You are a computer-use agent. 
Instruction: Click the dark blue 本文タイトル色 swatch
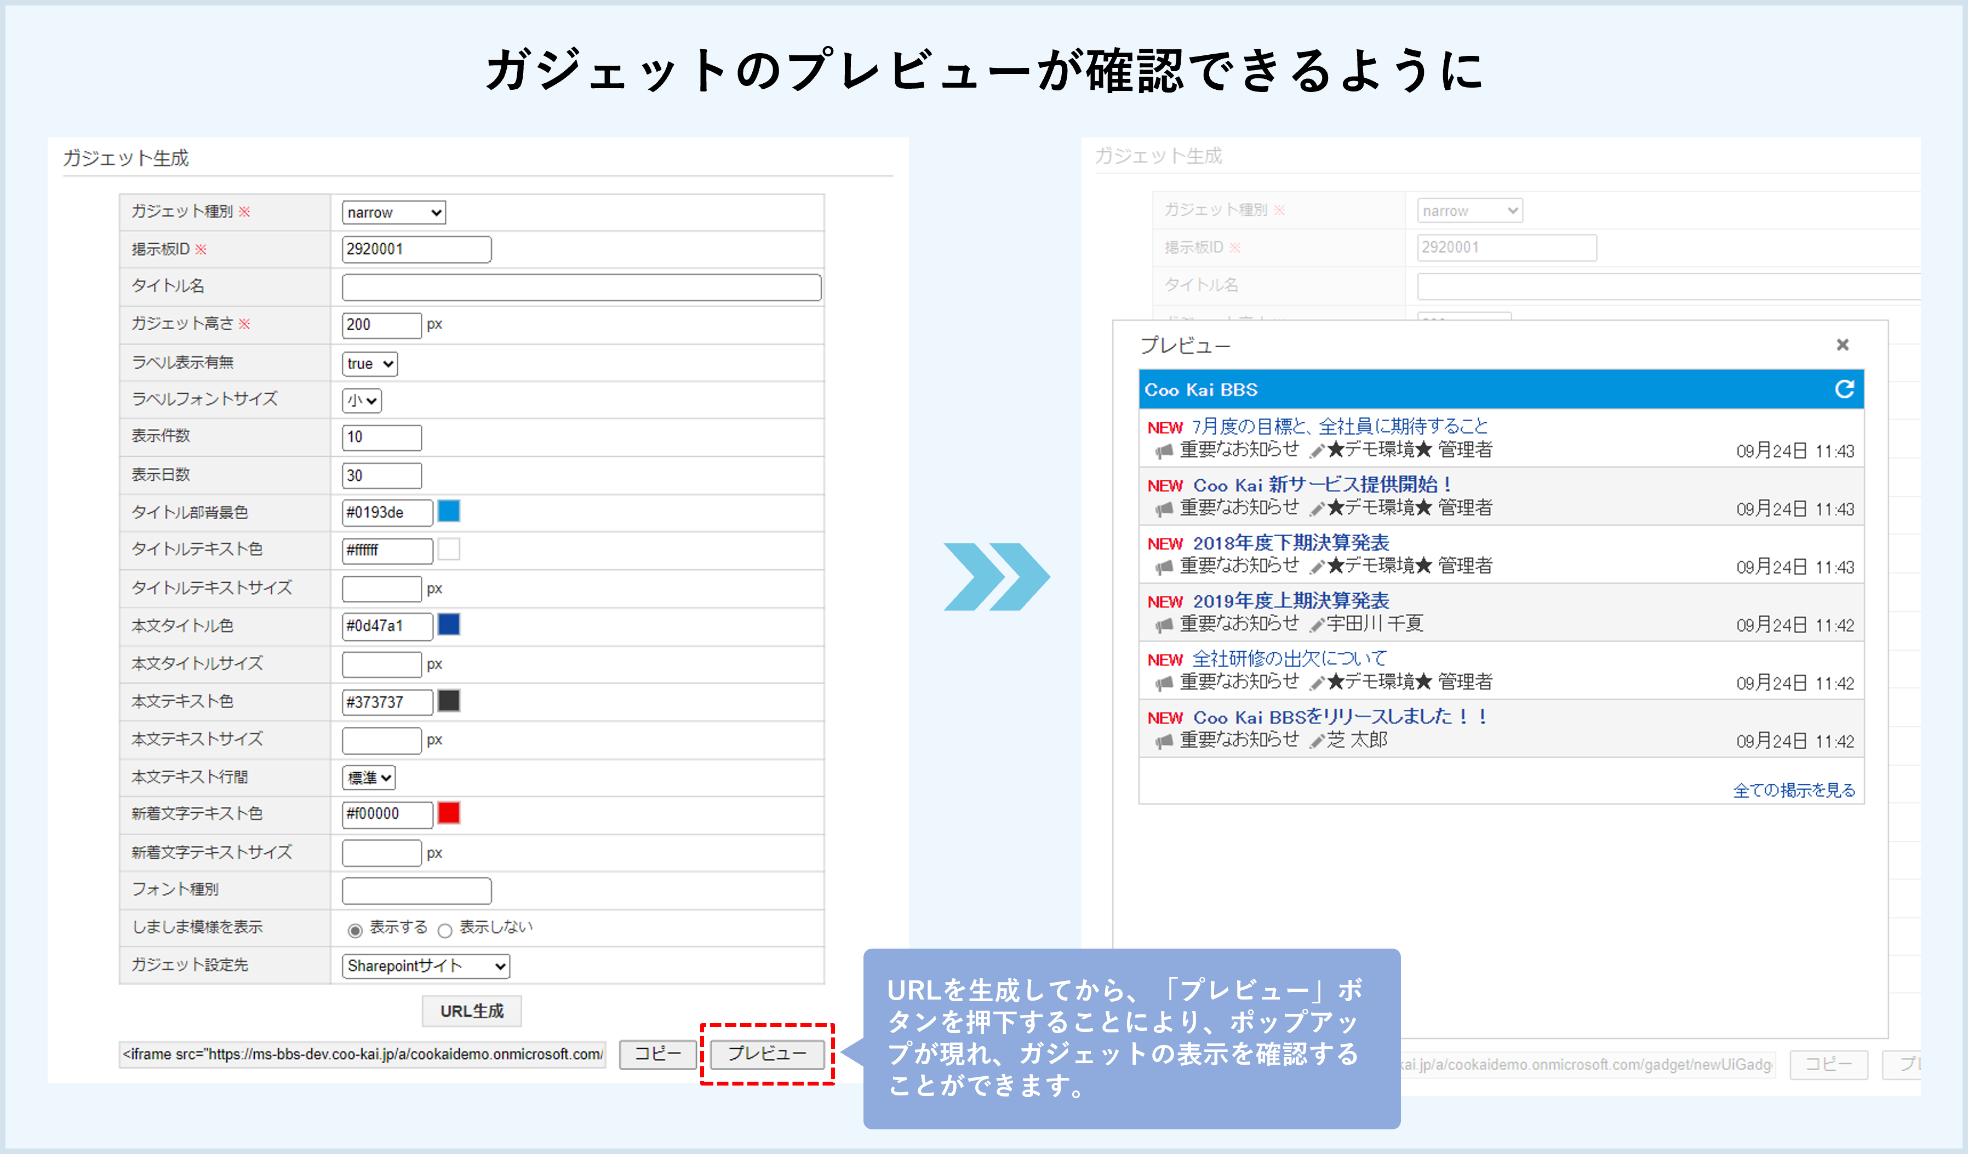[x=448, y=624]
